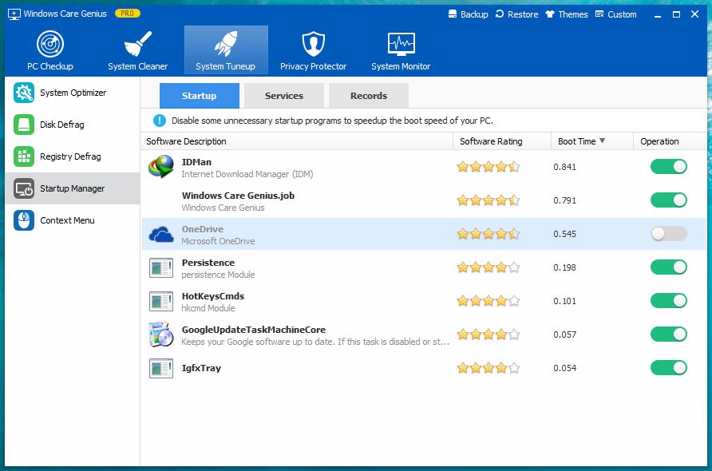Image resolution: width=712 pixels, height=471 pixels.
Task: Click the hkcmd Module description
Action: (x=208, y=308)
